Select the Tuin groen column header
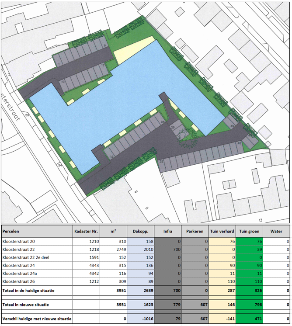Image resolution: width=292 pixels, height=326 pixels. pyautogui.click(x=249, y=231)
